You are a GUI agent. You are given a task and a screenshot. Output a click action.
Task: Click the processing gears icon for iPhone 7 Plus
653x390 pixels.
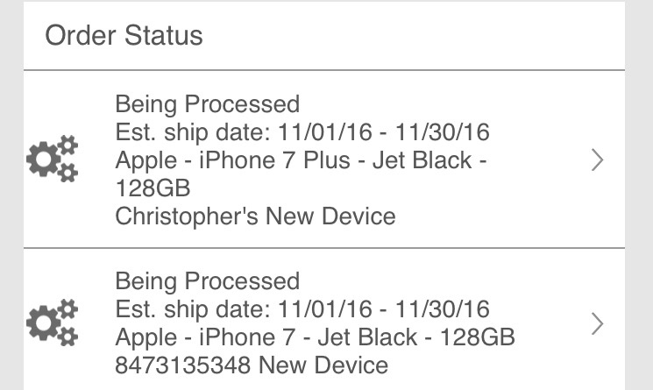[53, 160]
